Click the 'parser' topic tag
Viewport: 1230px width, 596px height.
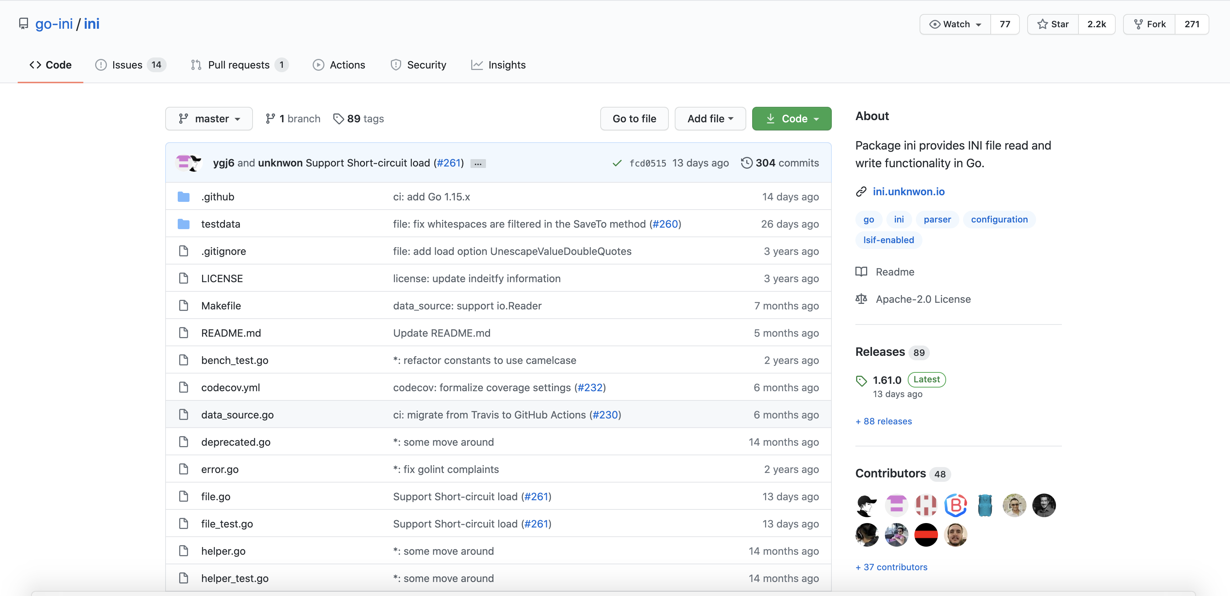click(937, 220)
